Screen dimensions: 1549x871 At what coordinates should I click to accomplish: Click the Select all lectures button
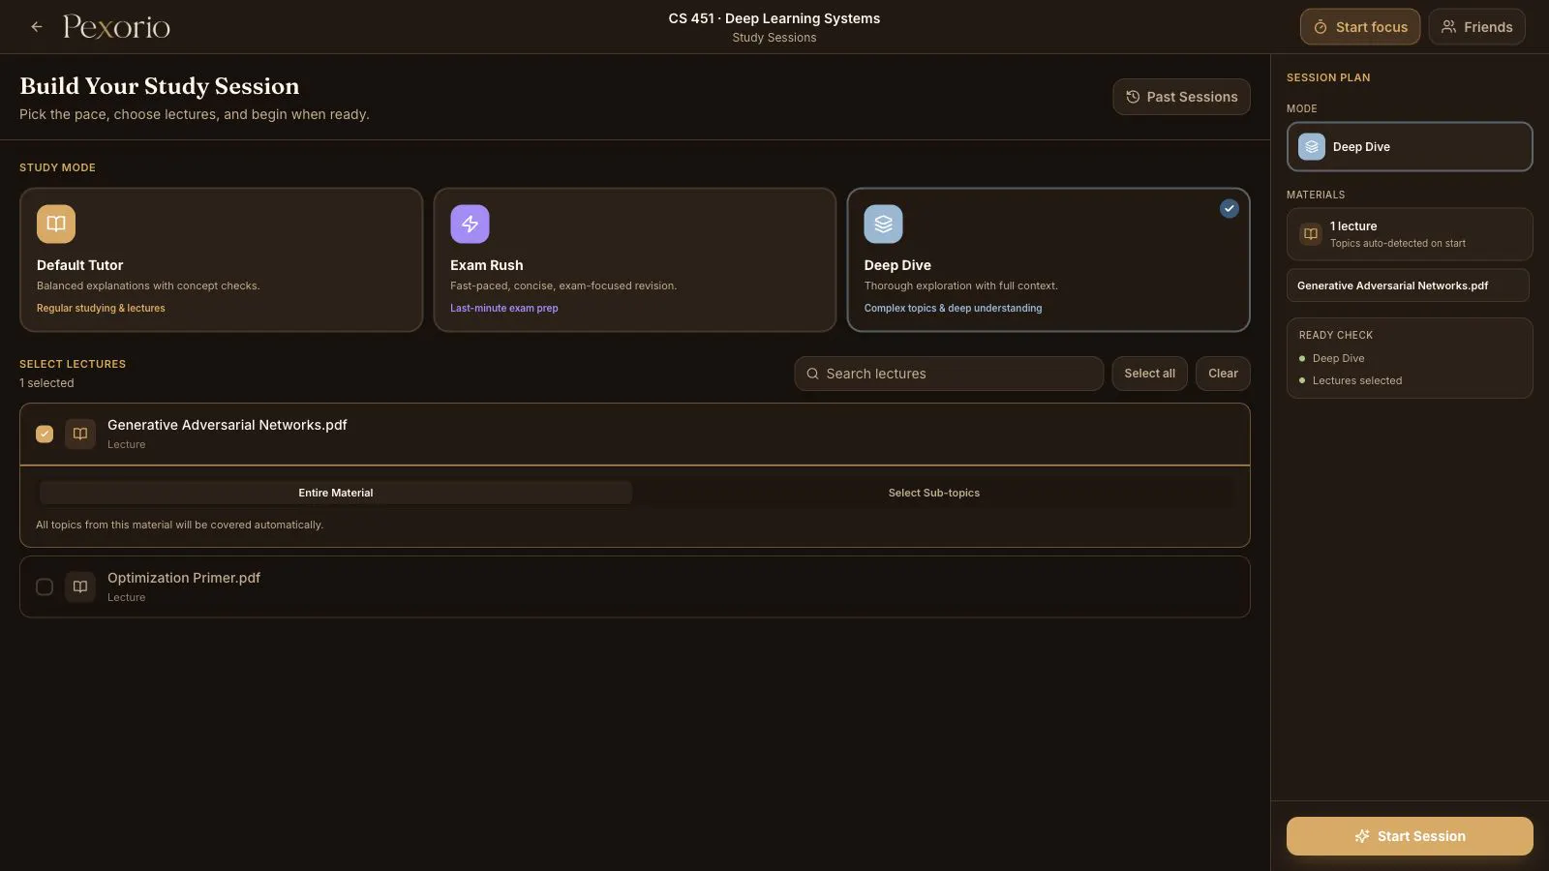click(x=1149, y=374)
